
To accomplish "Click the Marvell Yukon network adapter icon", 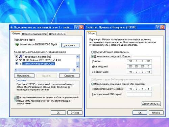I will click(x=17, y=45).
